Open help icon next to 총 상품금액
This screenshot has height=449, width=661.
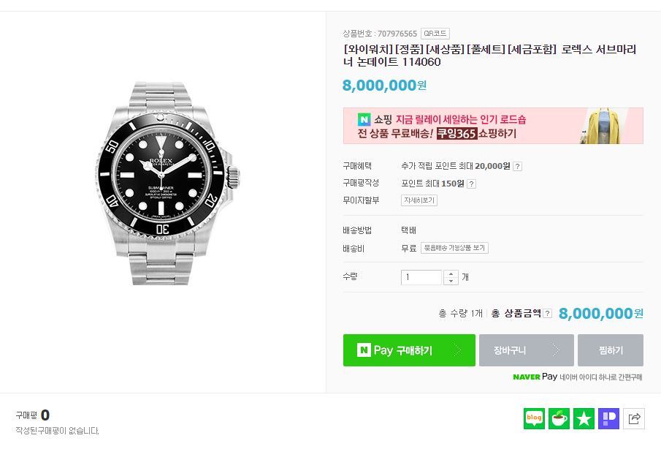click(x=547, y=313)
